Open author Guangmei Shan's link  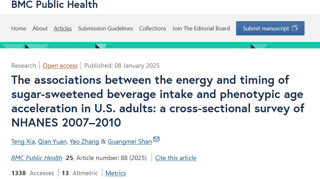[x=129, y=141]
